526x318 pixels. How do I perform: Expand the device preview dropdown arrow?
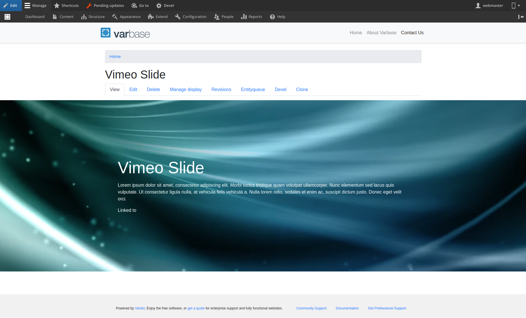pyautogui.click(x=519, y=6)
